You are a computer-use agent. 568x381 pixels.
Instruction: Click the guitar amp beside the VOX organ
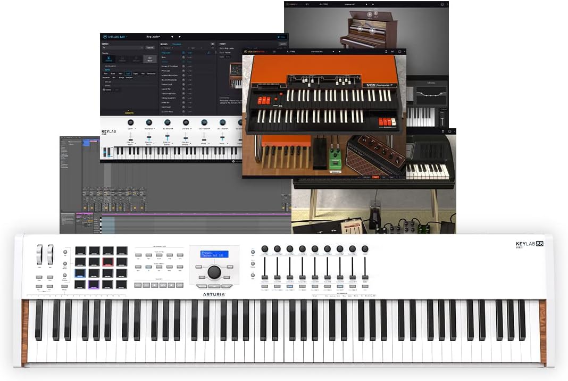point(377,155)
